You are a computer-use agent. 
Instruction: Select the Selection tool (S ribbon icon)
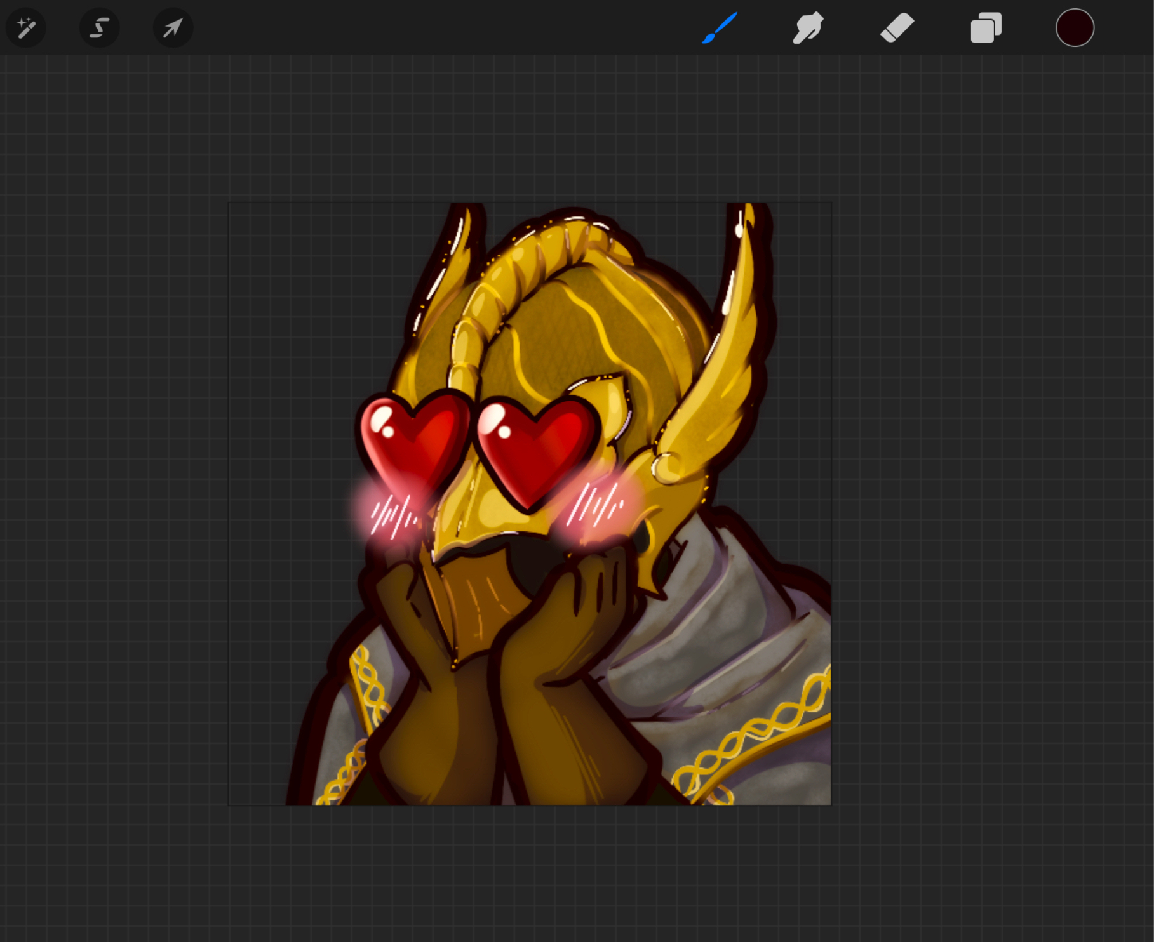(100, 28)
